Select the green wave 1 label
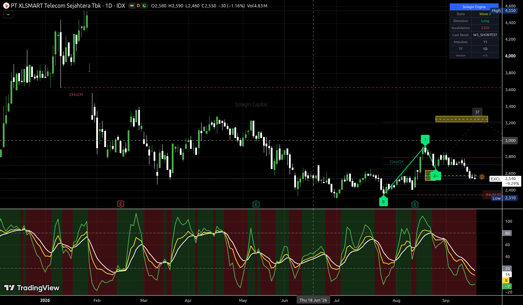Image resolution: width=523 pixels, height=305 pixels. (425, 139)
